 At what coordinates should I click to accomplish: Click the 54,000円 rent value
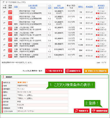pos(59,22)
